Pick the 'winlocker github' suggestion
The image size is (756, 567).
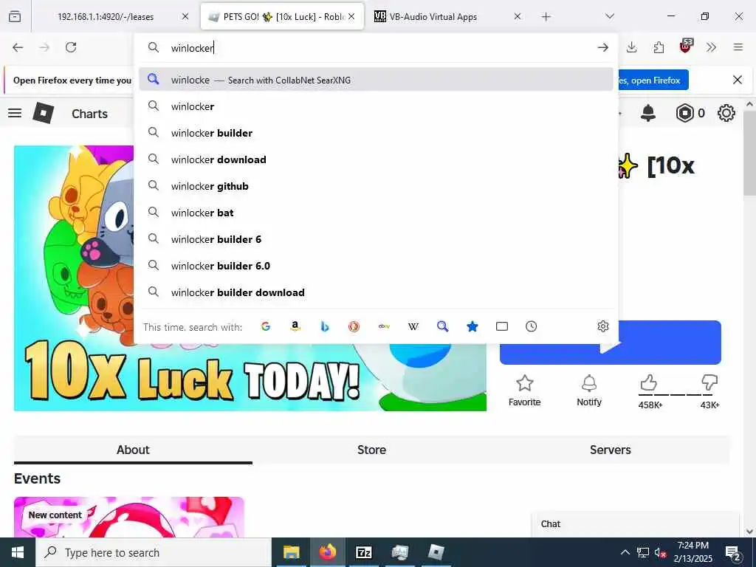(x=376, y=186)
